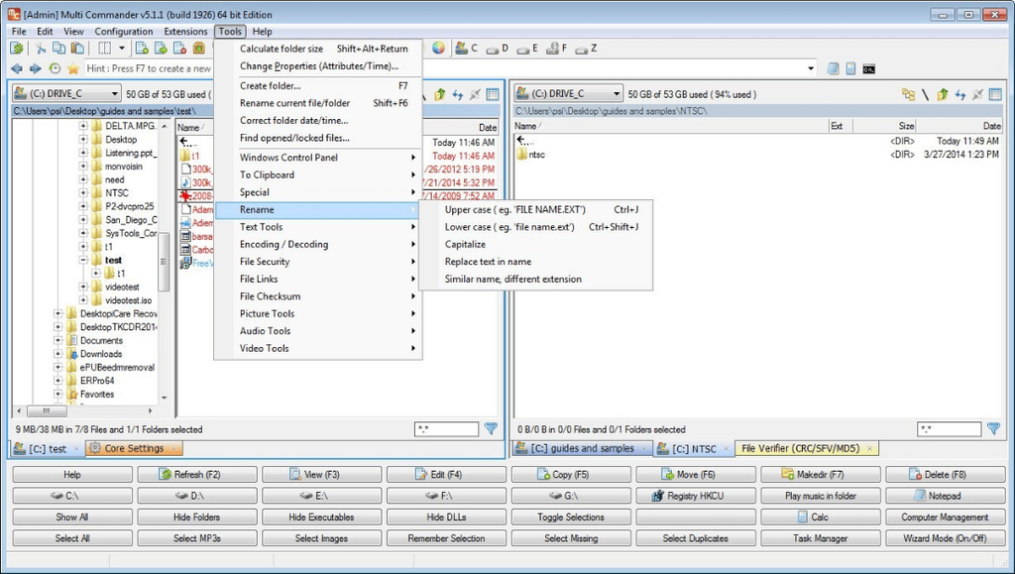The width and height of the screenshot is (1015, 574).
Task: Click the Refresh (F2) button
Action: [x=197, y=474]
